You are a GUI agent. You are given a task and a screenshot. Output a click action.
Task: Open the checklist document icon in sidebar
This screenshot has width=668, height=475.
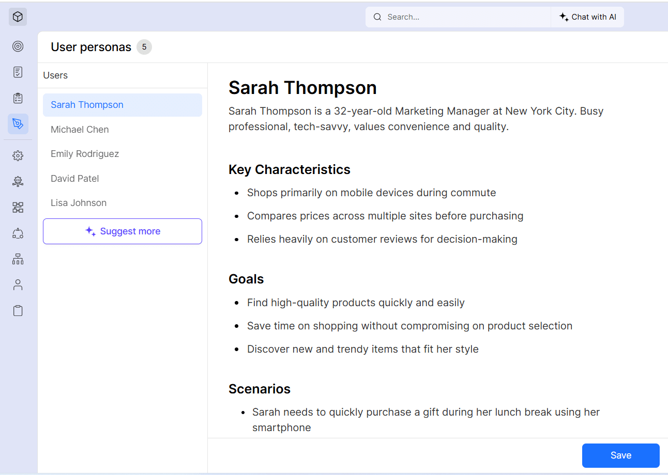[18, 72]
